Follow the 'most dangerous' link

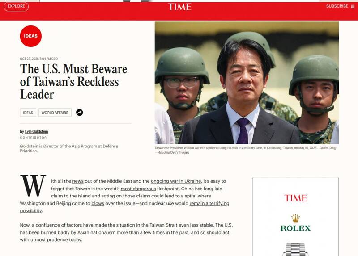coord(138,189)
